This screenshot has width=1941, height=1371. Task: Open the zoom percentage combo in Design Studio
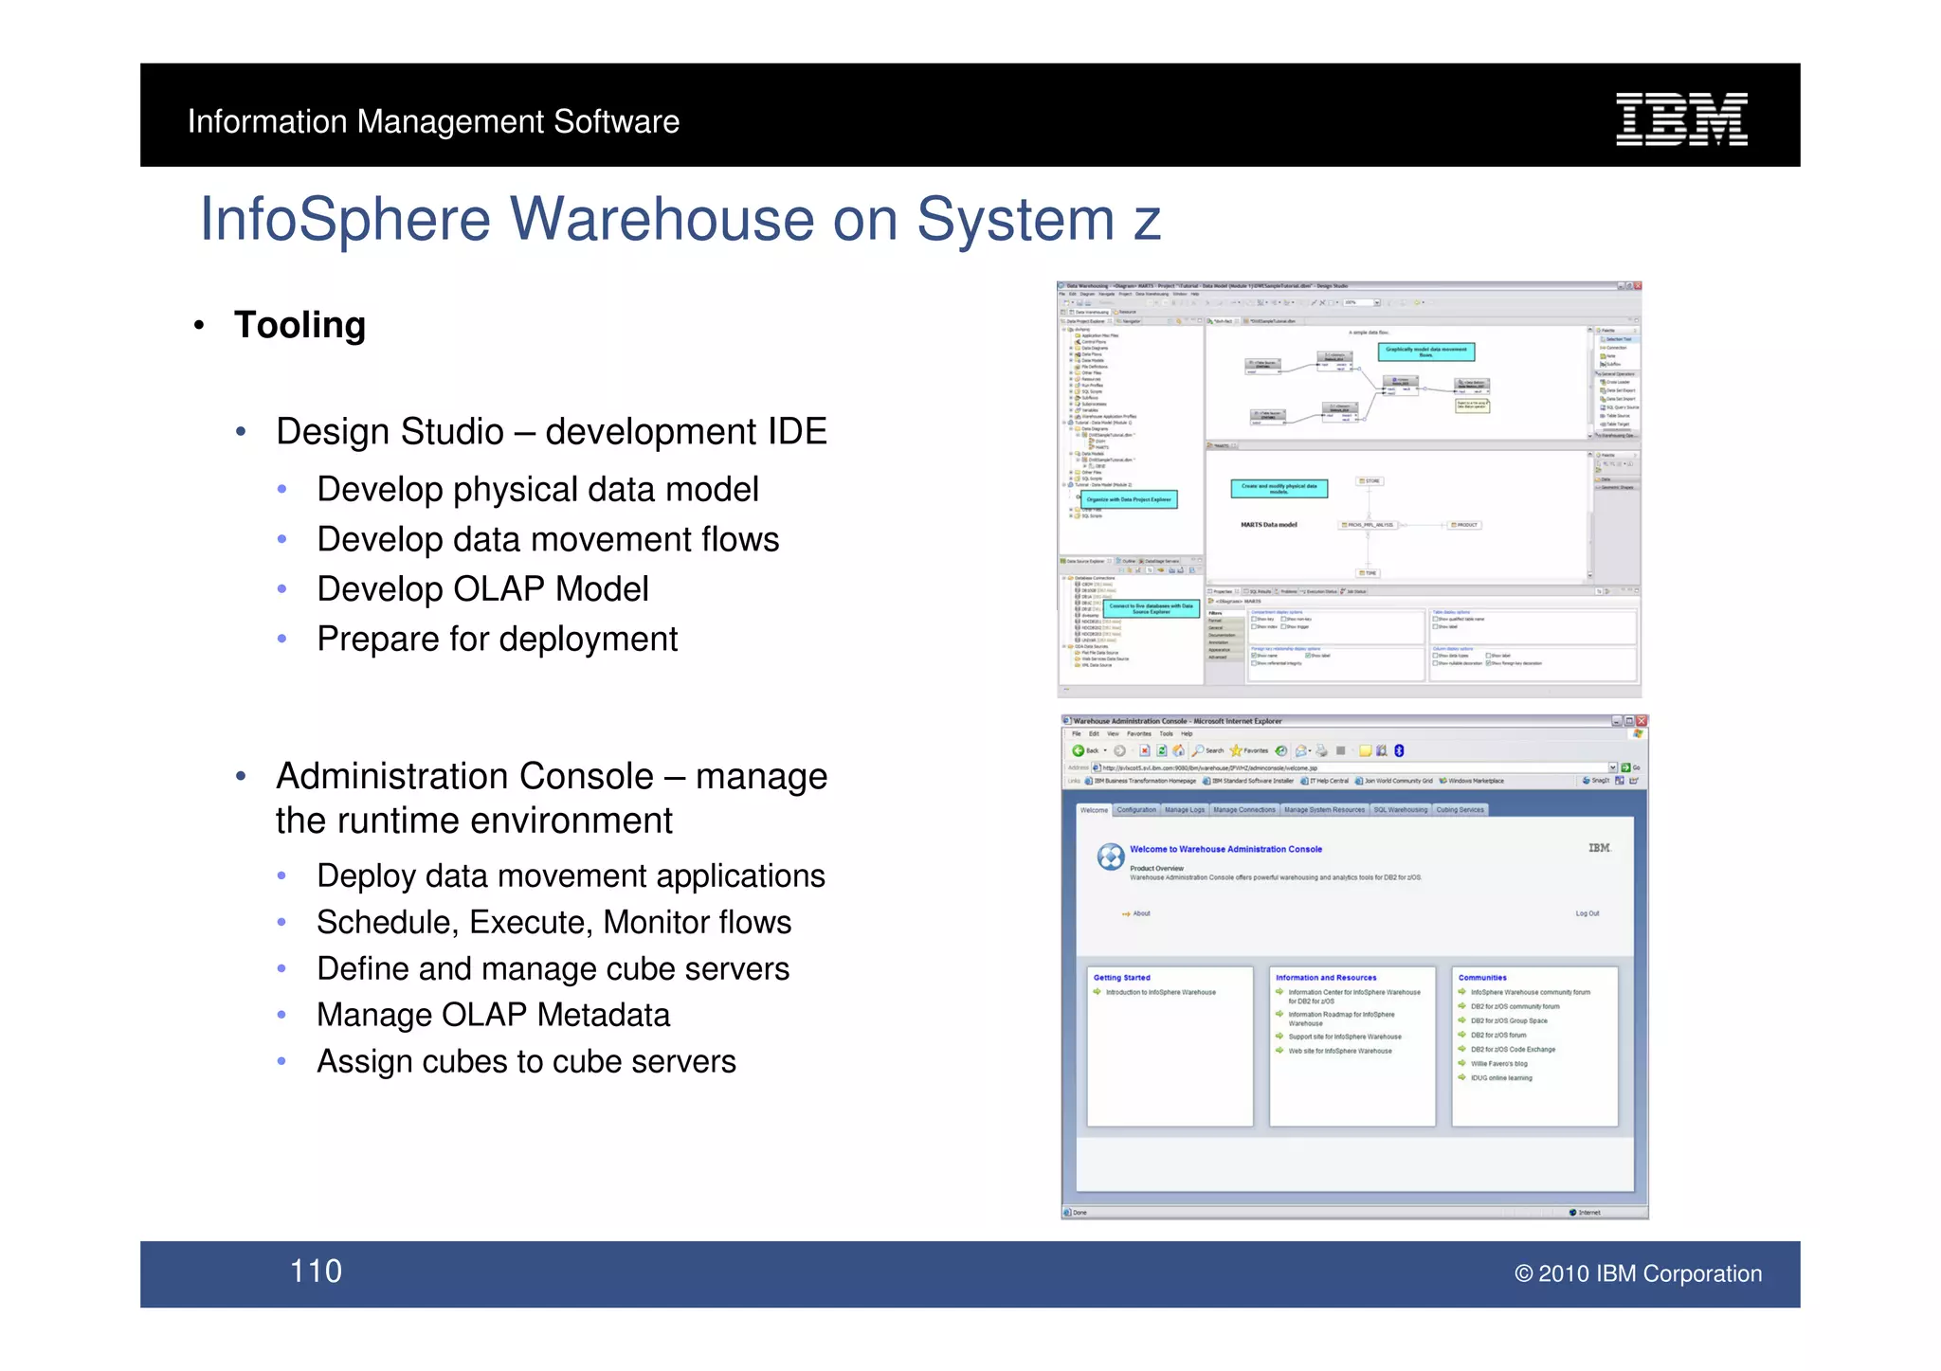[1363, 302]
